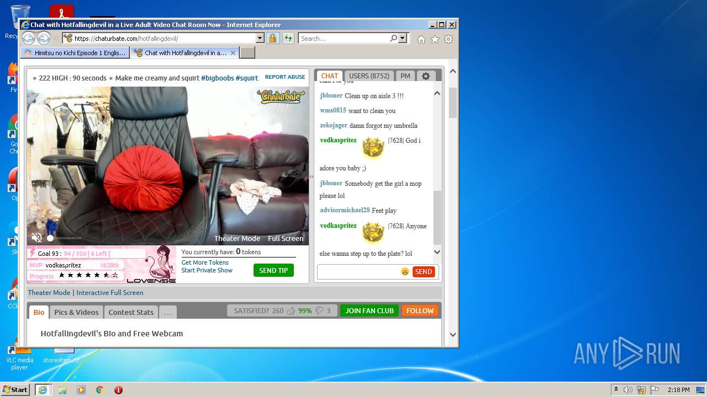Click the red SEND chat button

pyautogui.click(x=423, y=271)
